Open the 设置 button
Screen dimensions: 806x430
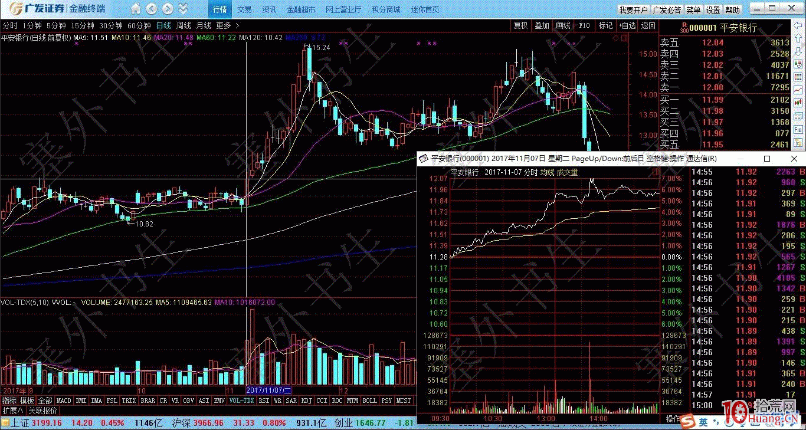[713, 10]
